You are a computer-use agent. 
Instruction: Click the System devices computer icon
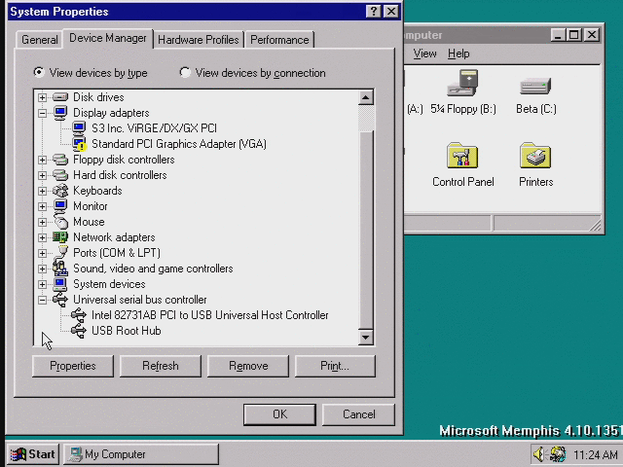(x=60, y=284)
